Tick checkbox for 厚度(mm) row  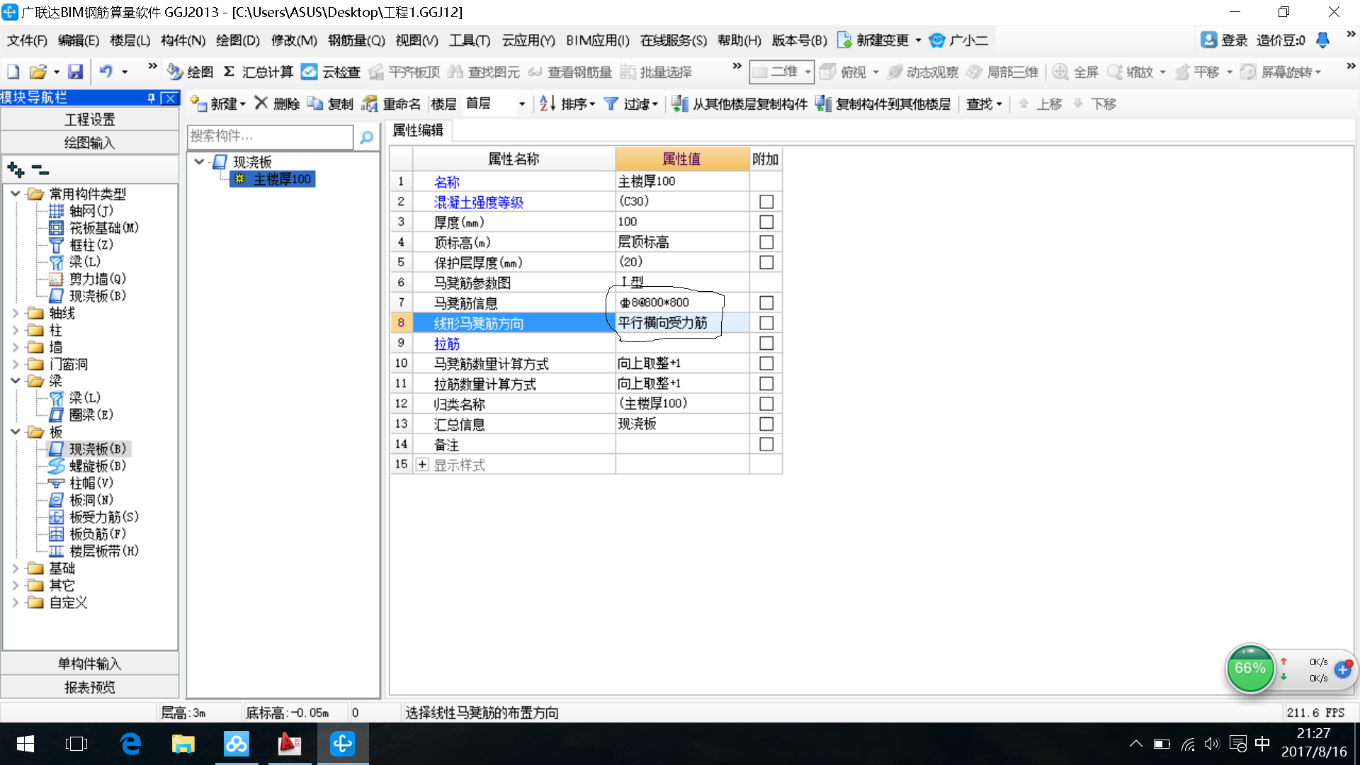point(766,222)
